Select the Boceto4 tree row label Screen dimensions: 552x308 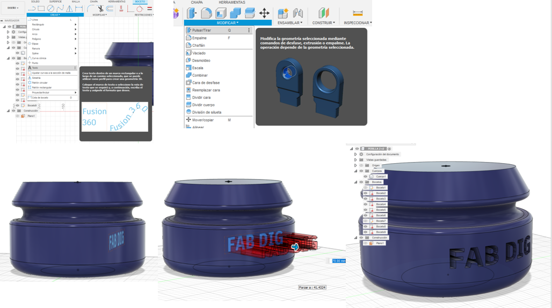(381, 204)
